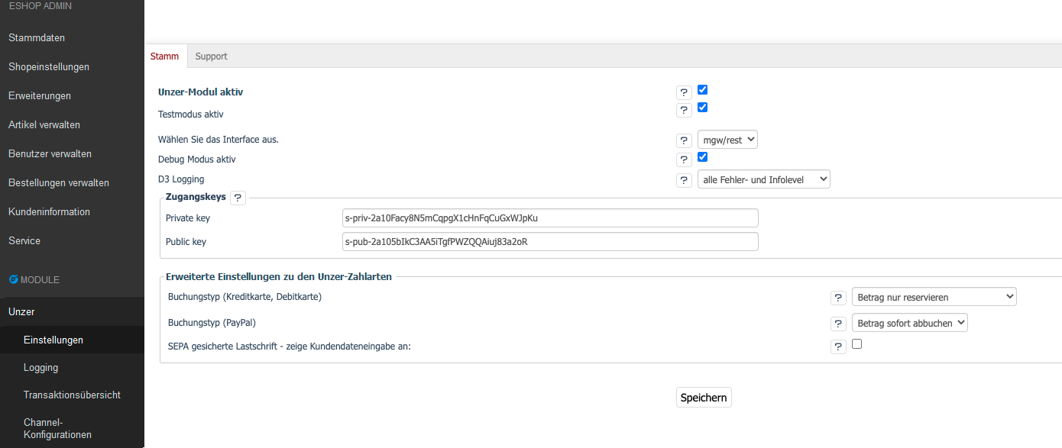Viewport: 1062px width, 448px height.
Task: Click inside the Private key field
Action: 549,218
